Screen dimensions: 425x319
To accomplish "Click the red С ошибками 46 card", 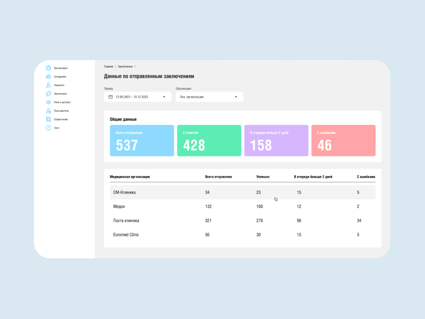I will point(343,140).
